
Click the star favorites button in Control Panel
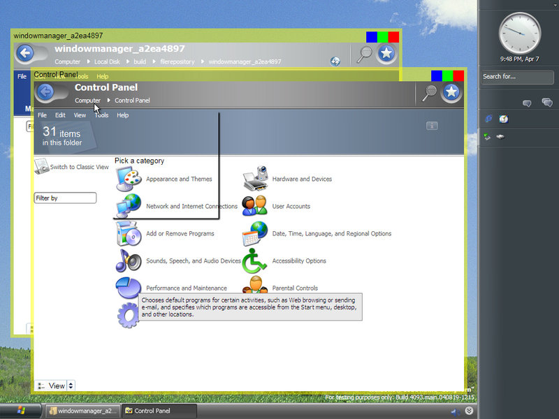[451, 92]
